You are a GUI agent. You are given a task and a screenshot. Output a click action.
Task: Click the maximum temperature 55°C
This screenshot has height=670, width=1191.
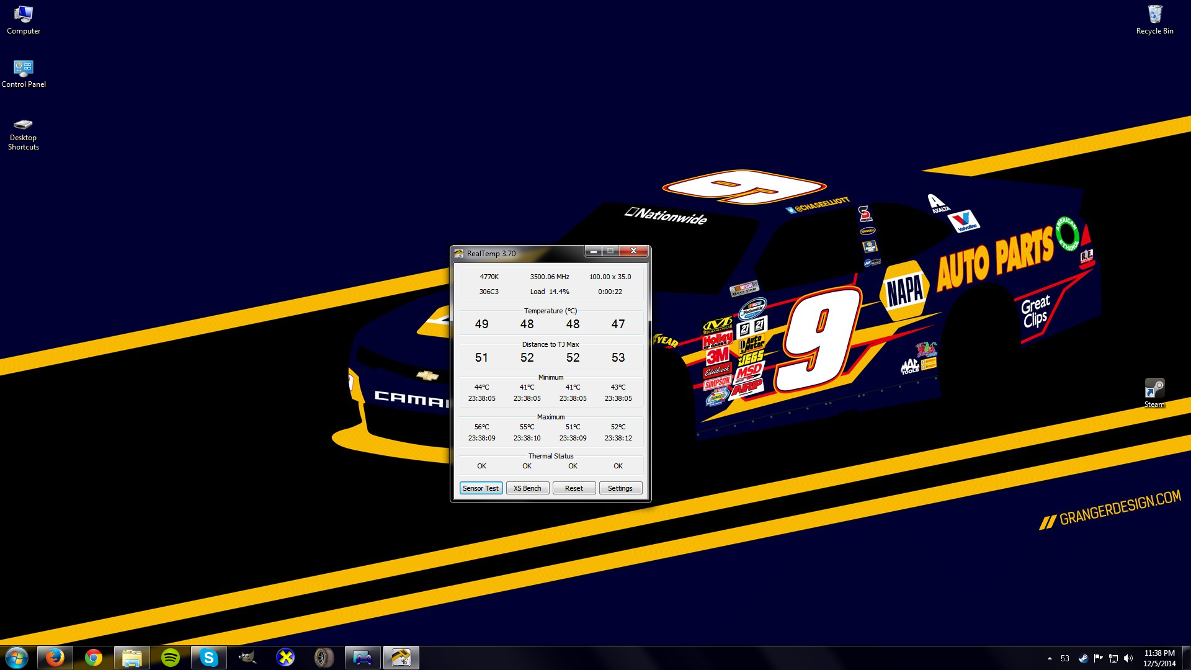click(527, 427)
